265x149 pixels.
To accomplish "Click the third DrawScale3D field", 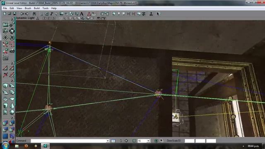I will coord(211,141).
